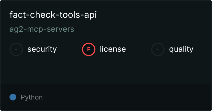Open the ag2-mcp-servers owner link
Image resolution: width=212 pixels, height=111 pixels.
pyautogui.click(x=42, y=29)
